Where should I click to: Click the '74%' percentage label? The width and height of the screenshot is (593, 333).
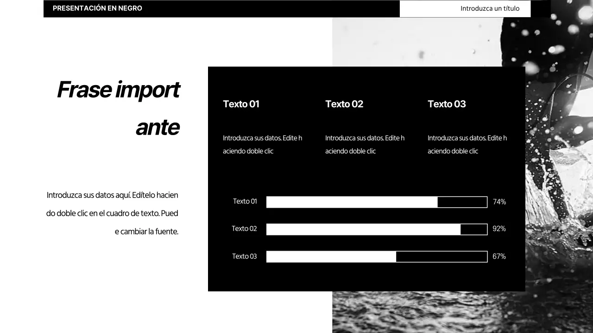pyautogui.click(x=499, y=202)
